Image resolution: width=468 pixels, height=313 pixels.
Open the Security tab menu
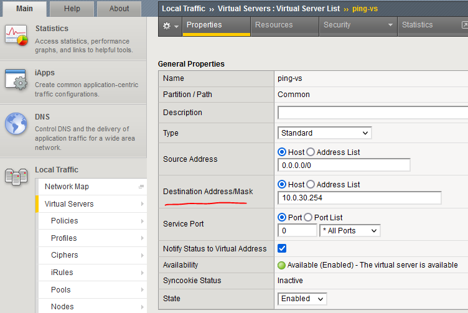tap(358, 25)
